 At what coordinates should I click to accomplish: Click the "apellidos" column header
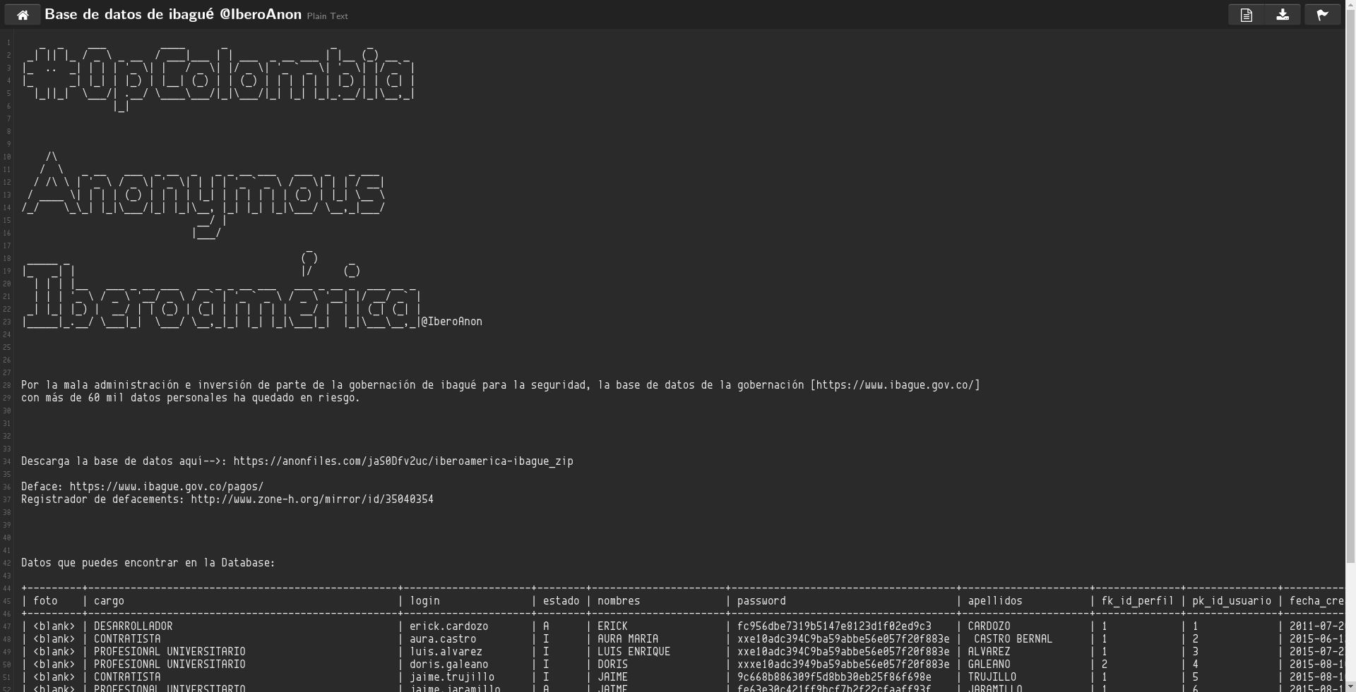[995, 601]
